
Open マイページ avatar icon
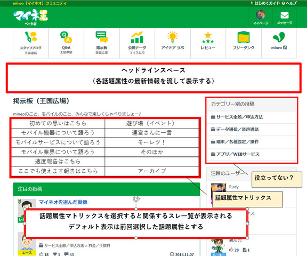(261, 15)
